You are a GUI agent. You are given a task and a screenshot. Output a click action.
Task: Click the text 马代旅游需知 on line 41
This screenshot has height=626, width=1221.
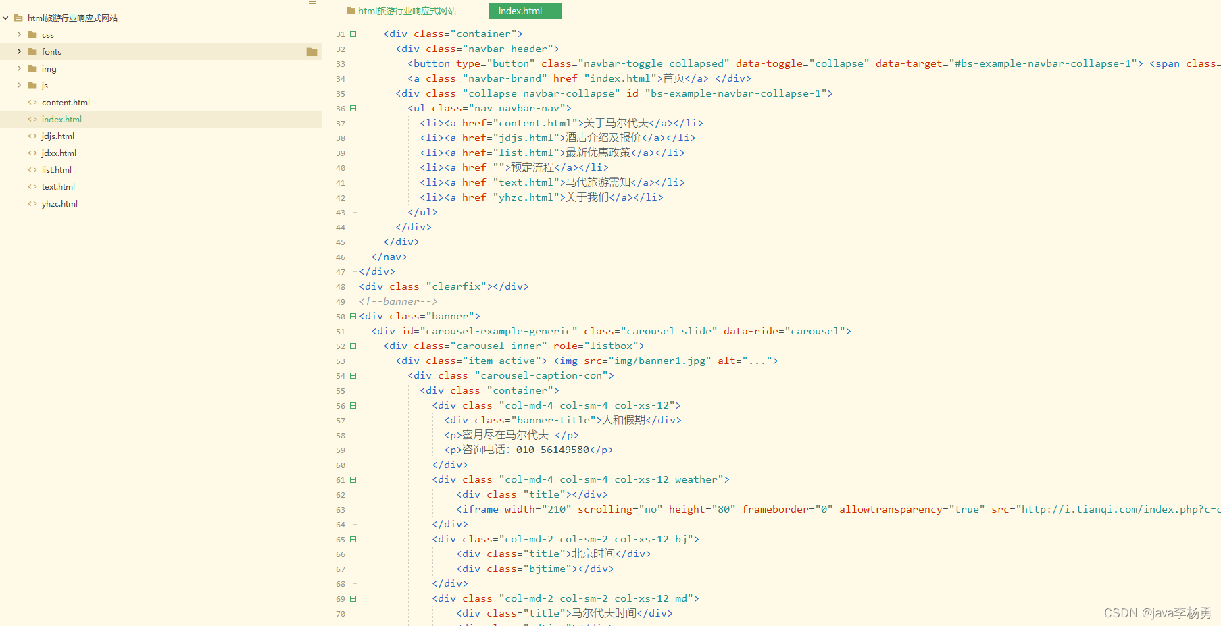point(598,182)
